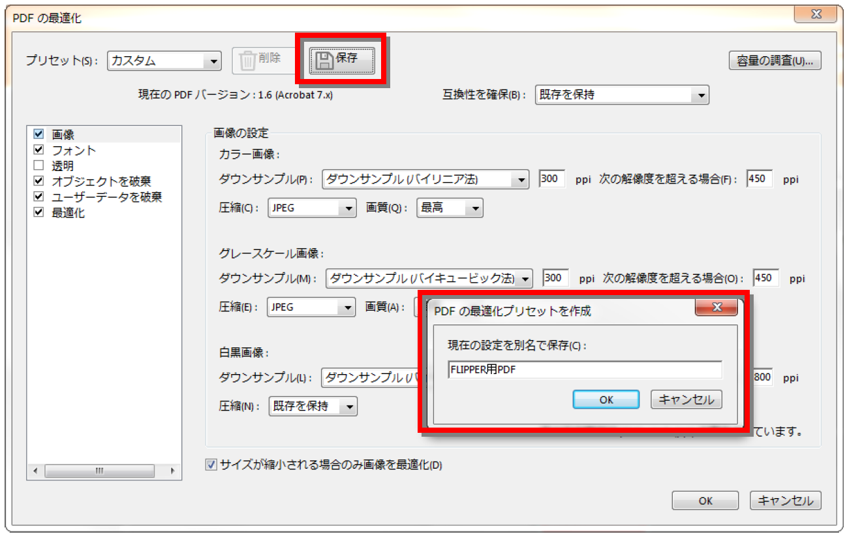
Task: Click OK in the preset name dialog
Action: [x=606, y=400]
